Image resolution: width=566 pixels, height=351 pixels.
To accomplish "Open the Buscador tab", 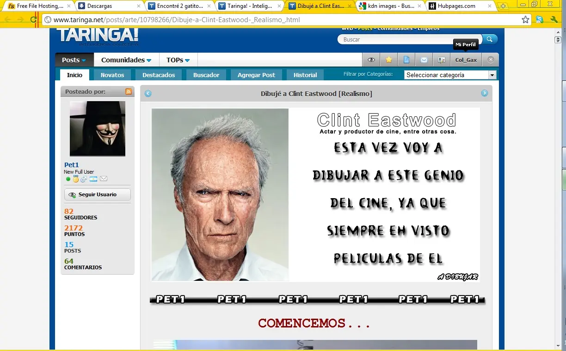I will (x=206, y=75).
